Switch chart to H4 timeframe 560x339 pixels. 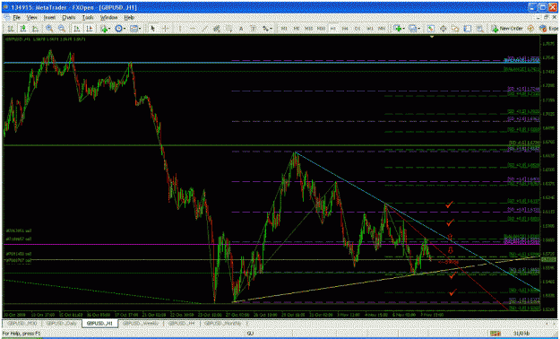(345, 29)
